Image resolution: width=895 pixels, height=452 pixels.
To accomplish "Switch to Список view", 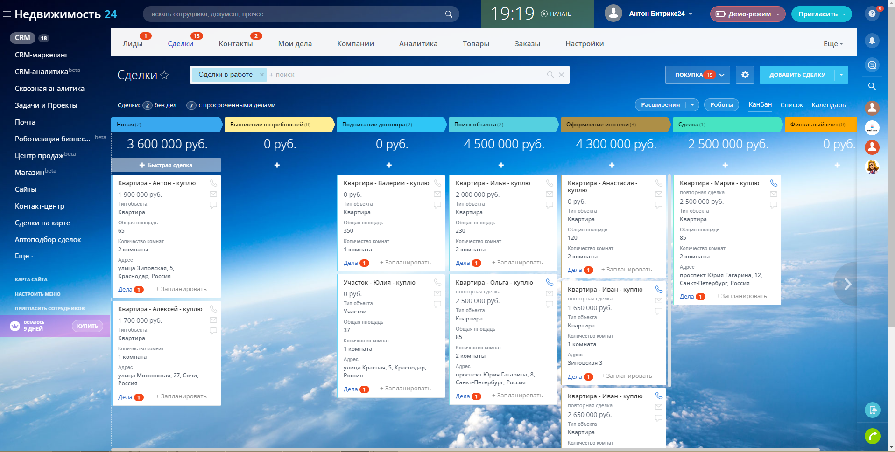I will point(792,105).
